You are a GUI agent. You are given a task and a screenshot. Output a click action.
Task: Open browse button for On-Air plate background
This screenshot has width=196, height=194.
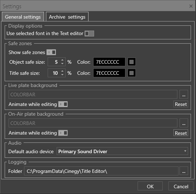point(183,123)
